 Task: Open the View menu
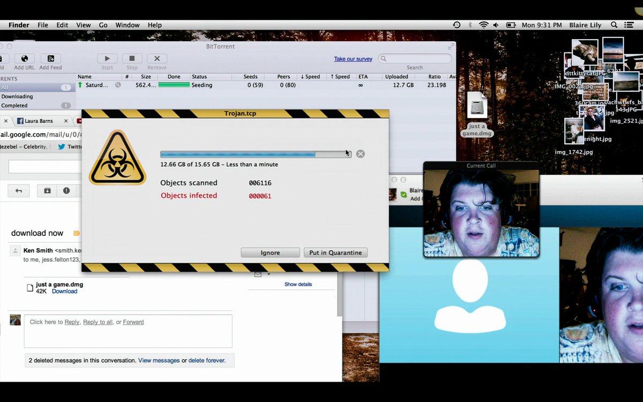[x=84, y=25]
